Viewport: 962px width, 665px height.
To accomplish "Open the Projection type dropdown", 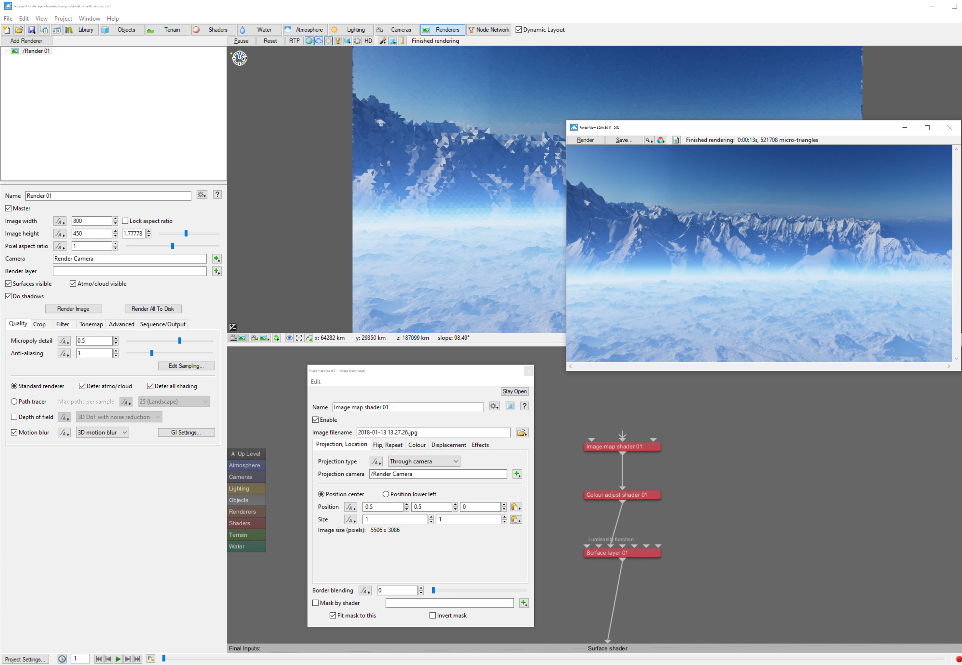I will (x=423, y=461).
